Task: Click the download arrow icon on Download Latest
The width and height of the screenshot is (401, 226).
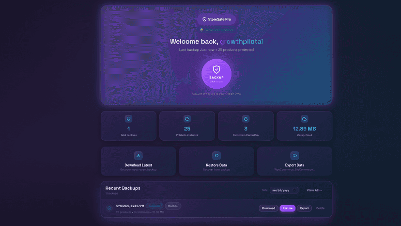Action: tap(138, 156)
